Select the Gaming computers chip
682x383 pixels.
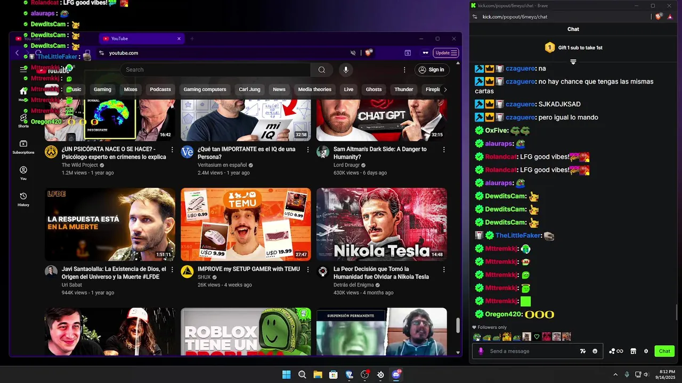coord(205,89)
